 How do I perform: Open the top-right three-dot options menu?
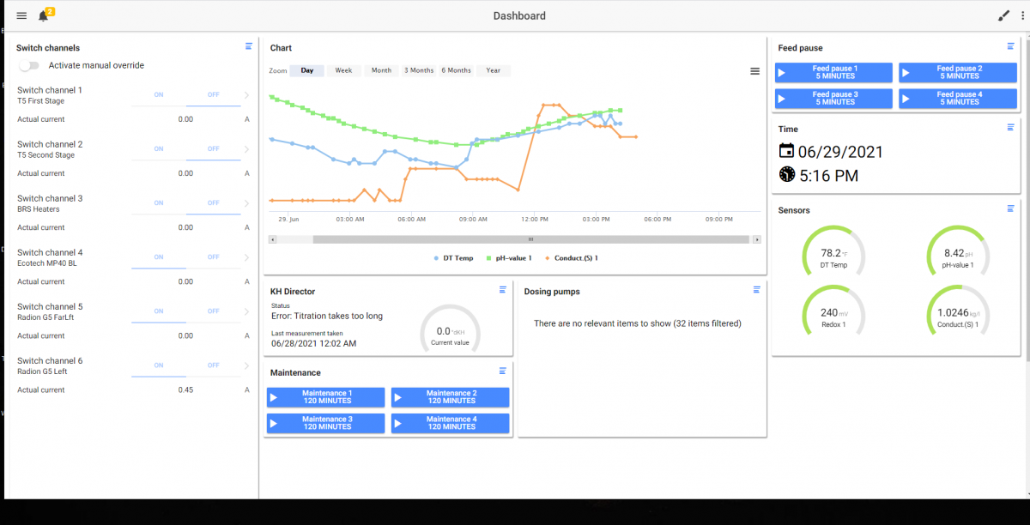click(x=1023, y=15)
